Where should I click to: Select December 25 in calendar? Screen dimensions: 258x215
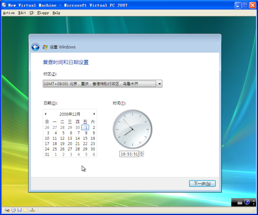(x=54, y=149)
